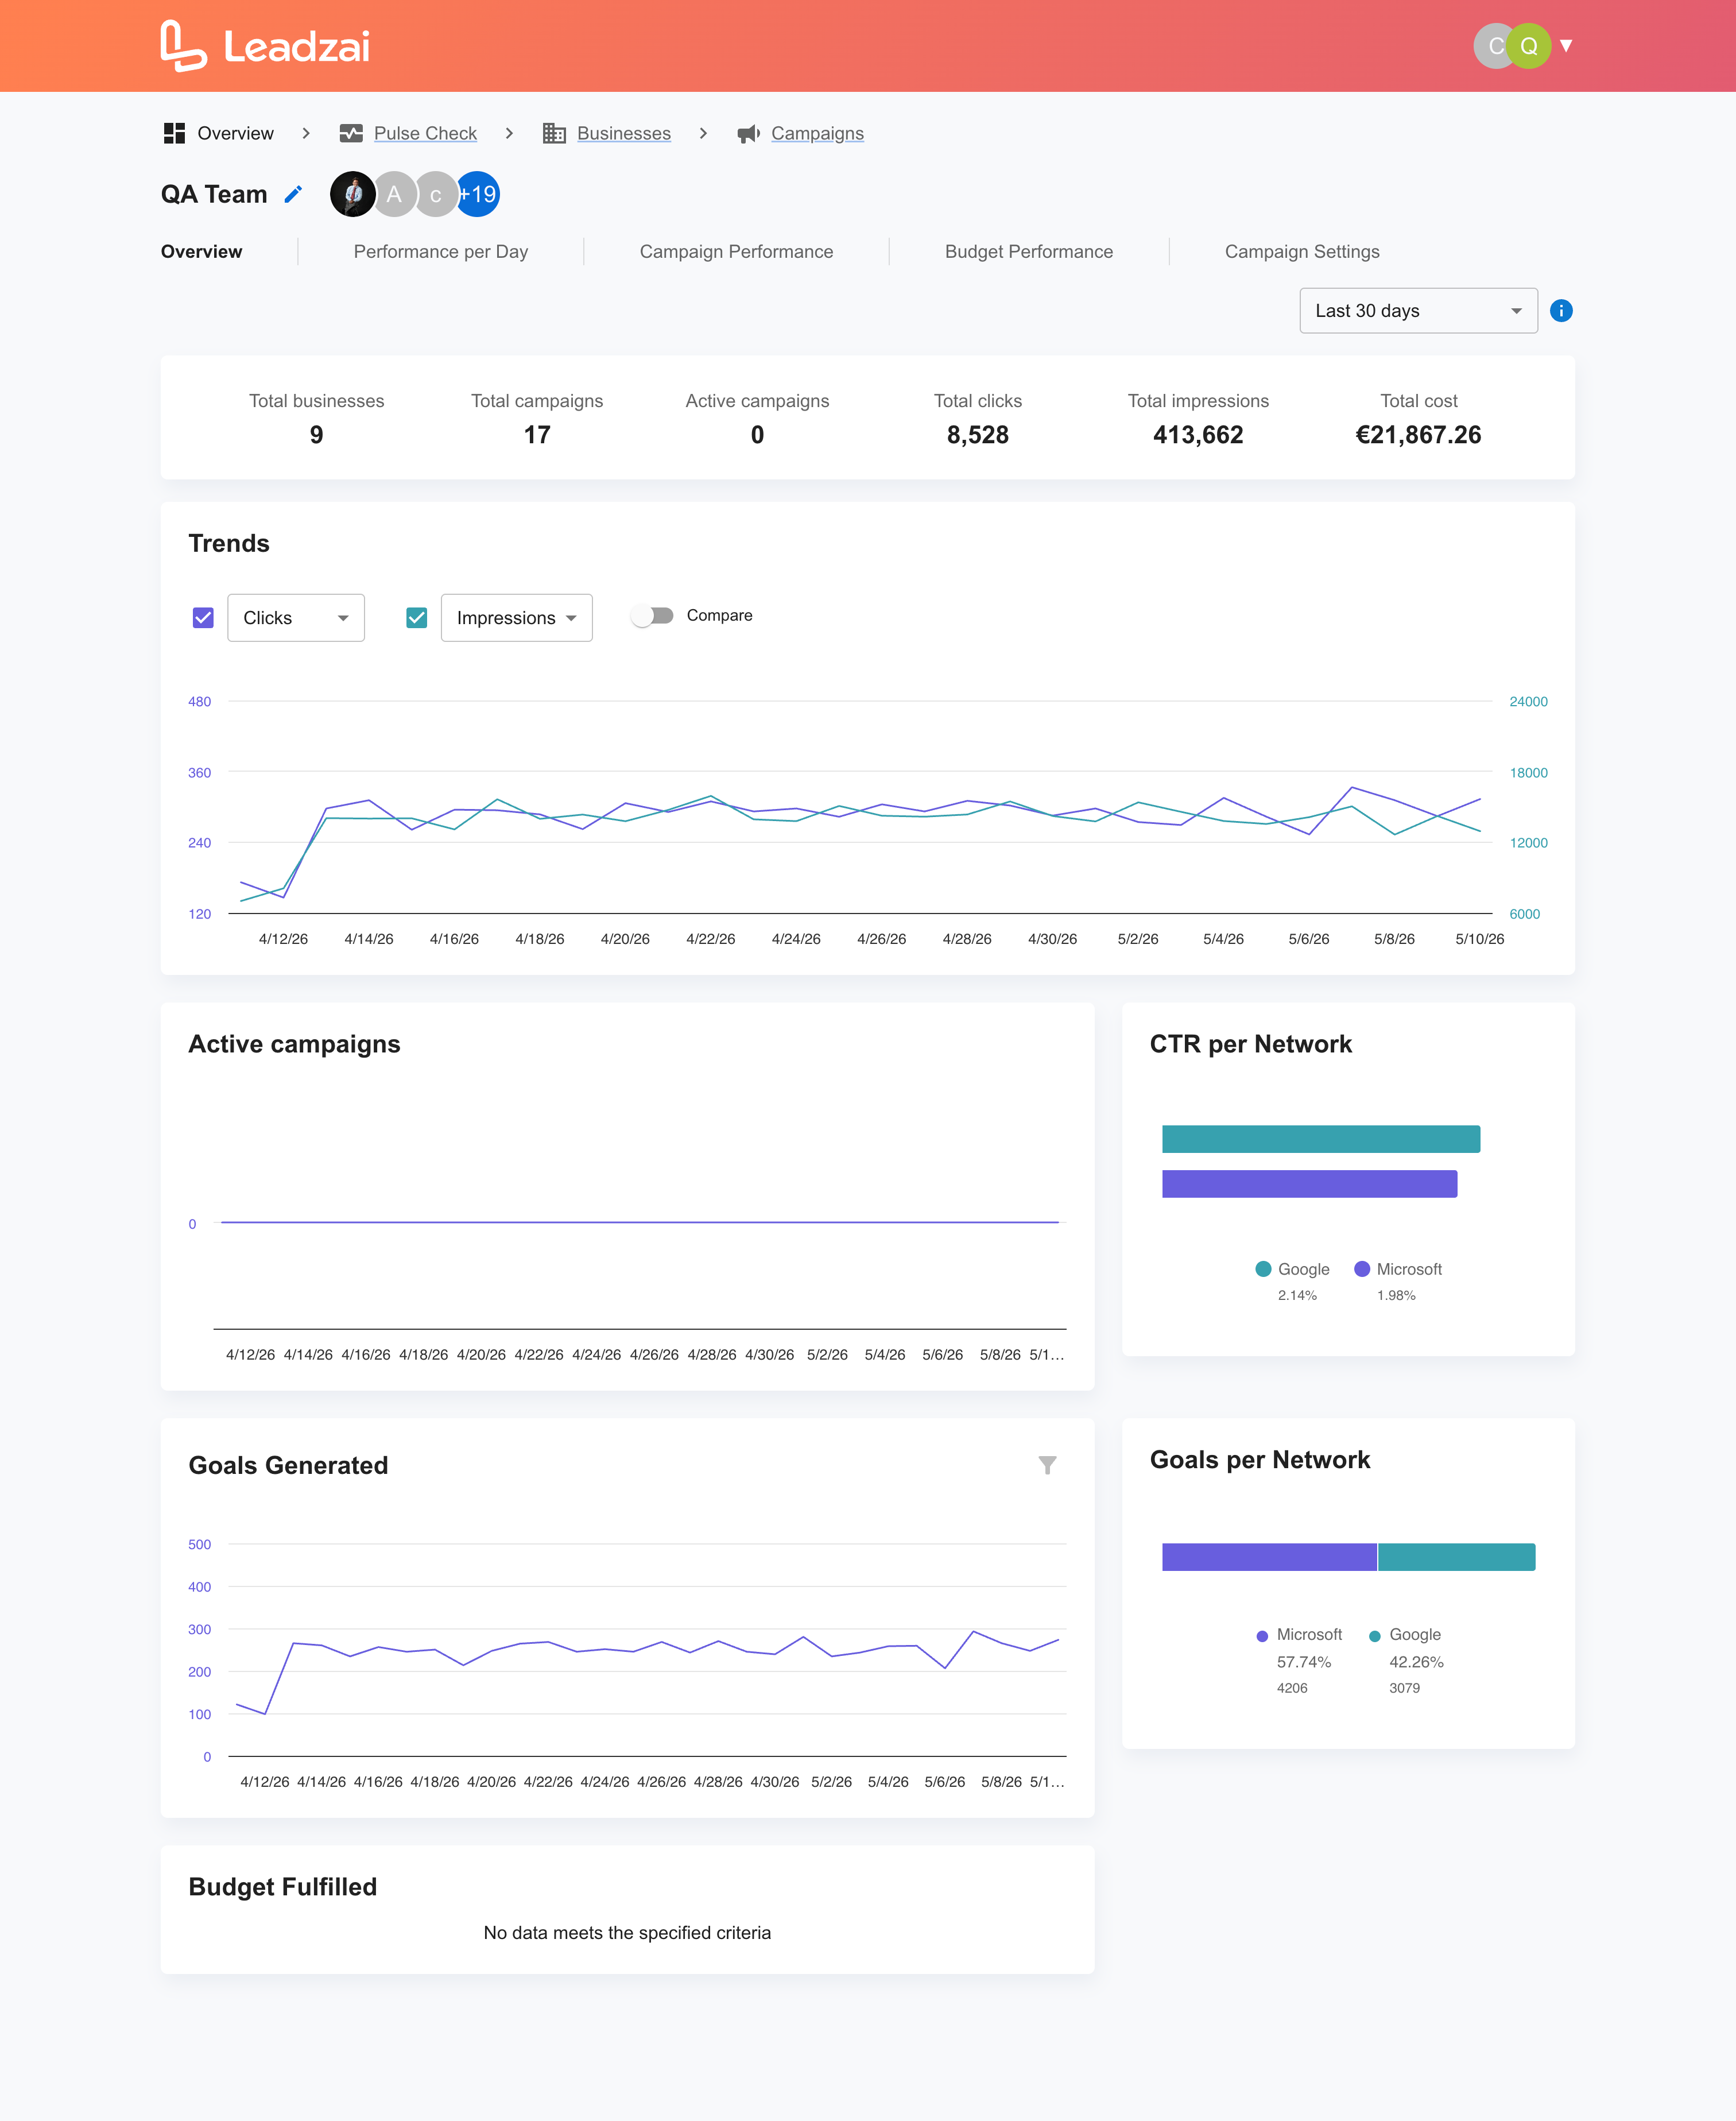Click the team member photo avatar

coord(352,194)
